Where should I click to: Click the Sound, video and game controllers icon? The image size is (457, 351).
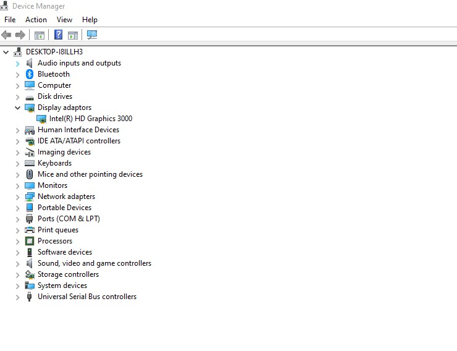click(x=30, y=263)
